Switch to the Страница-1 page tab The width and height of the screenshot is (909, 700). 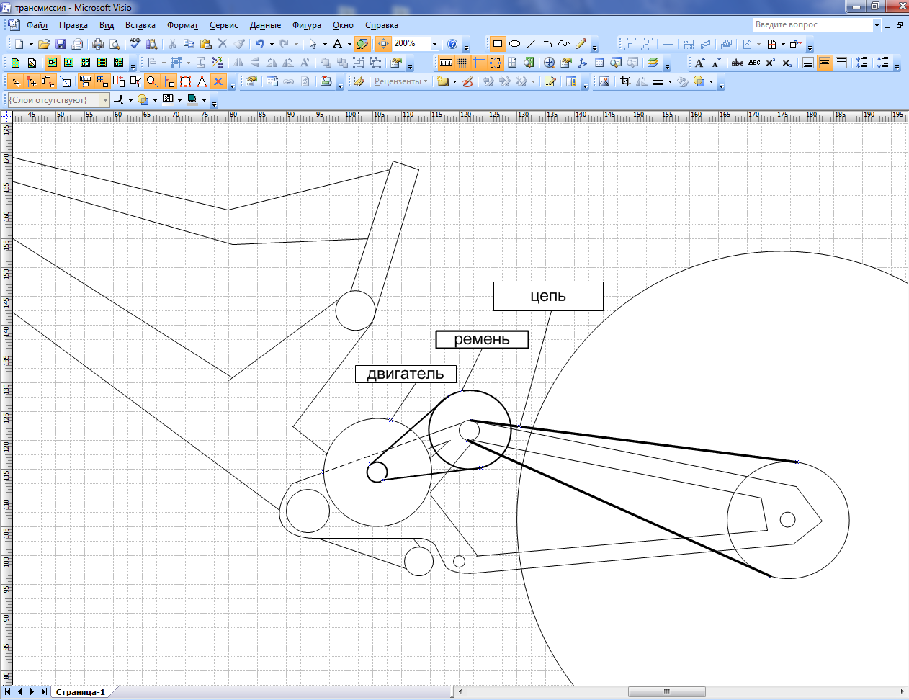click(81, 692)
